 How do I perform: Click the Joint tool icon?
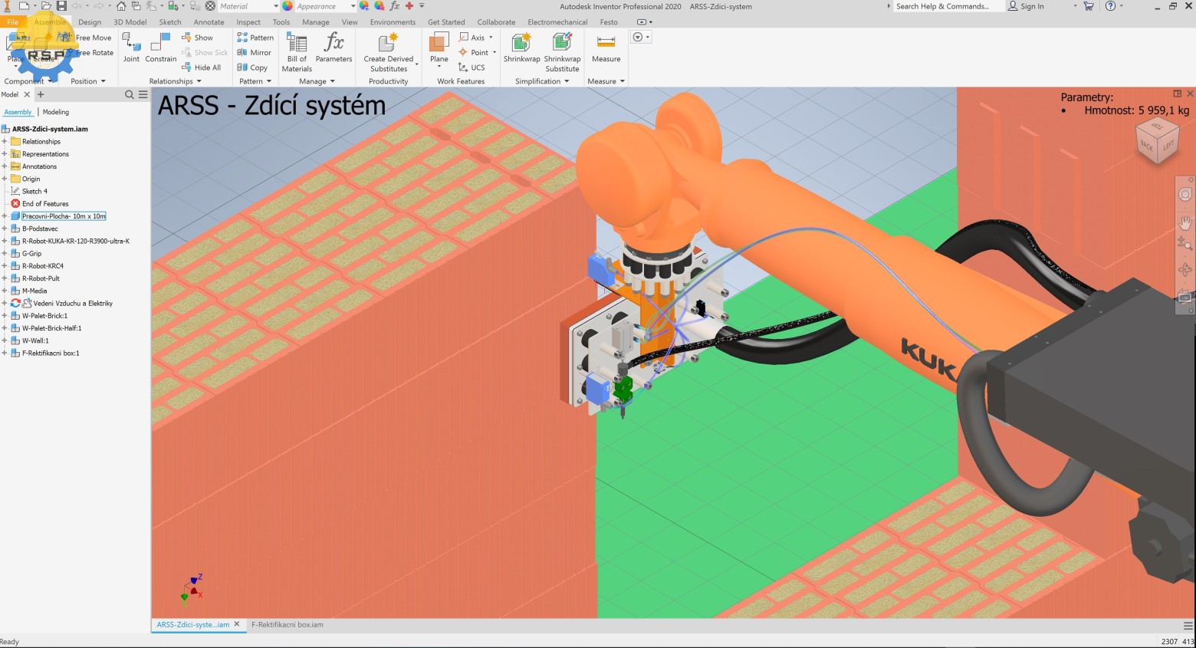click(x=132, y=48)
